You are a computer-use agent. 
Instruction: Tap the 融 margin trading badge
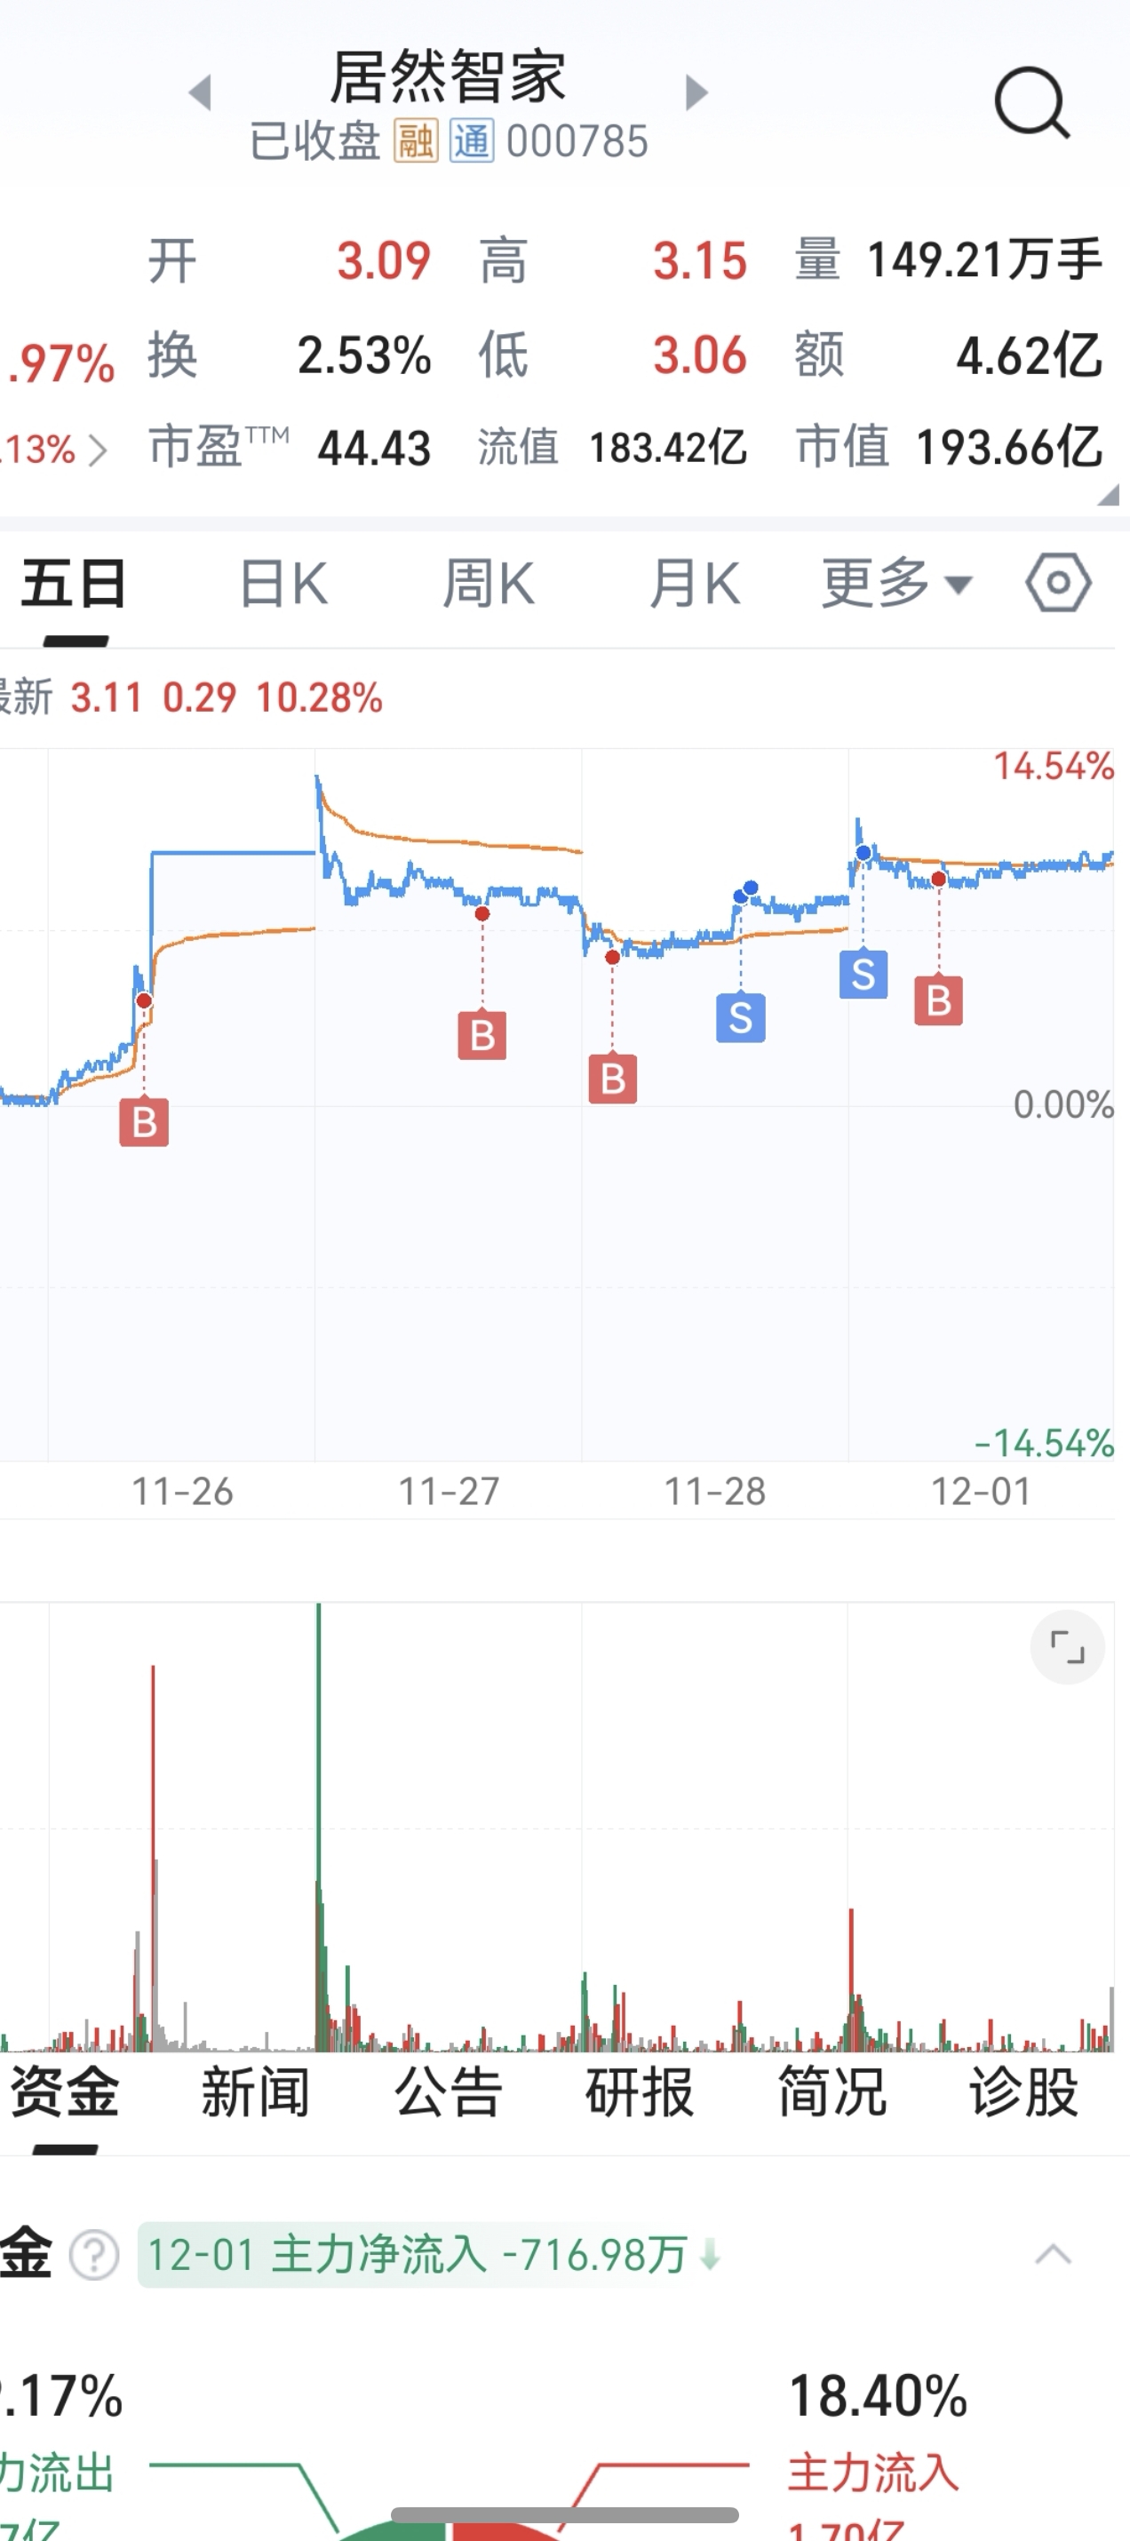click(x=415, y=141)
